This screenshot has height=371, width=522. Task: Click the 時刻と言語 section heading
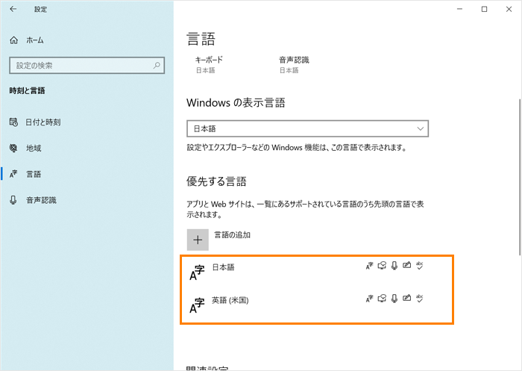pyautogui.click(x=27, y=90)
